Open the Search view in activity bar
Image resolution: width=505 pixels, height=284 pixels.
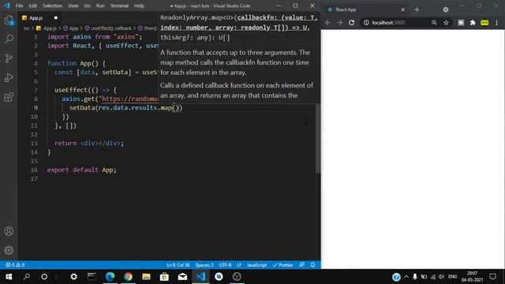(9, 39)
